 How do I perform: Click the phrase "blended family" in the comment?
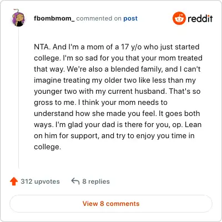(136, 69)
